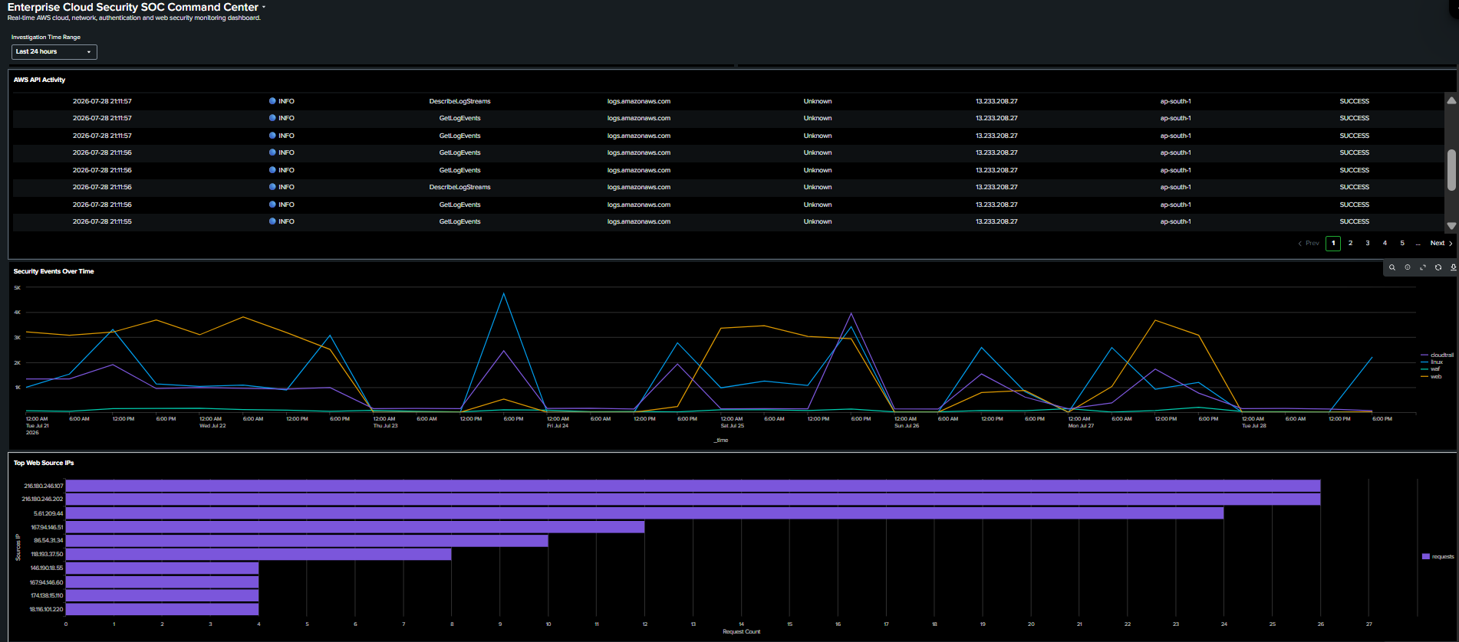Click INFO dot for DescribeLogStreams at 21:11:56
1459x642 pixels.
pyautogui.click(x=272, y=187)
